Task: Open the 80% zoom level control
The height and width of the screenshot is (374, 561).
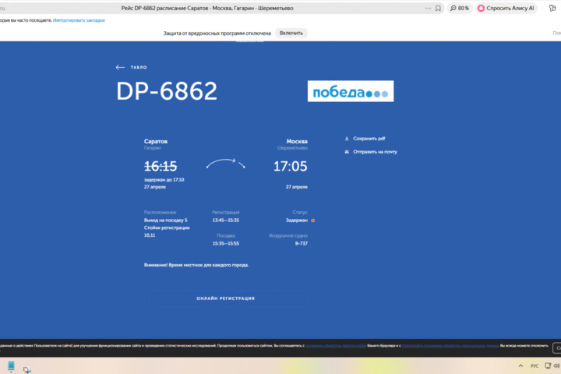Action: (x=460, y=8)
